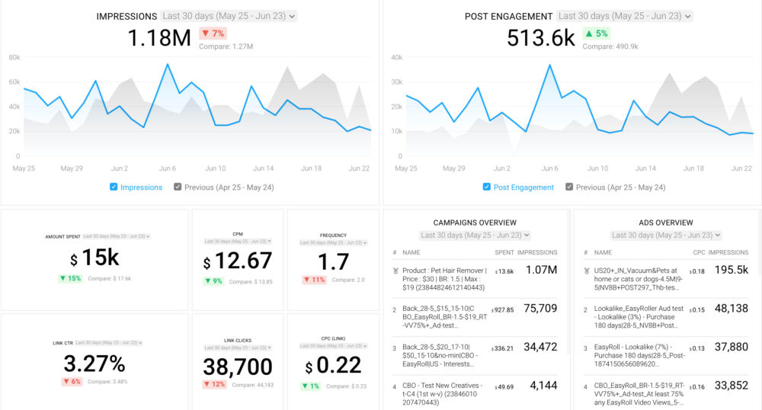
Task: Click the green 15% badge under Amount Spent
Action: pyautogui.click(x=72, y=278)
